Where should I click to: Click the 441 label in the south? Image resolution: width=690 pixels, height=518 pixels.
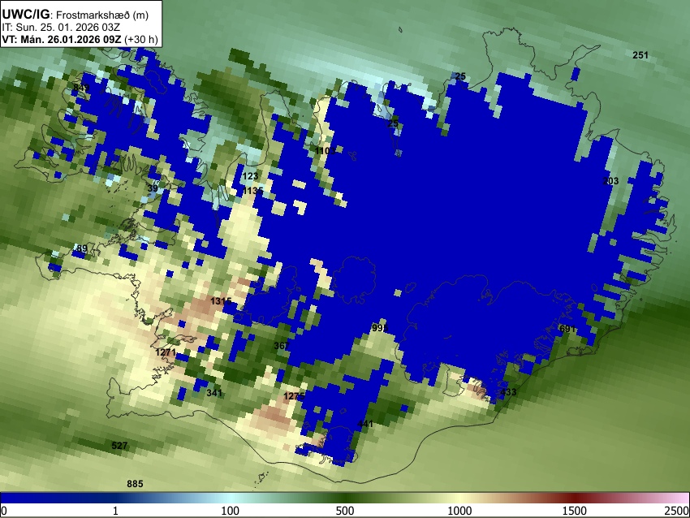click(x=365, y=424)
